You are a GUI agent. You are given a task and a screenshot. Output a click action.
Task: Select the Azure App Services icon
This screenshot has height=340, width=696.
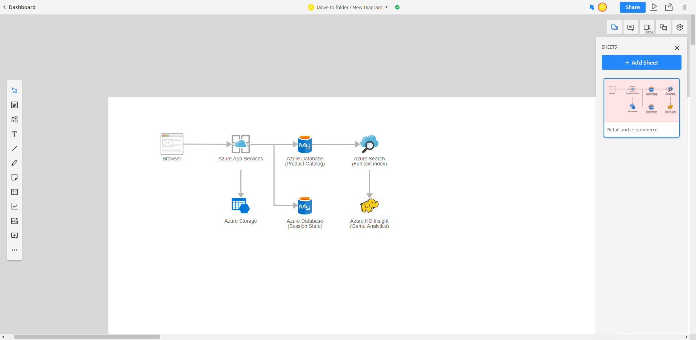[241, 144]
